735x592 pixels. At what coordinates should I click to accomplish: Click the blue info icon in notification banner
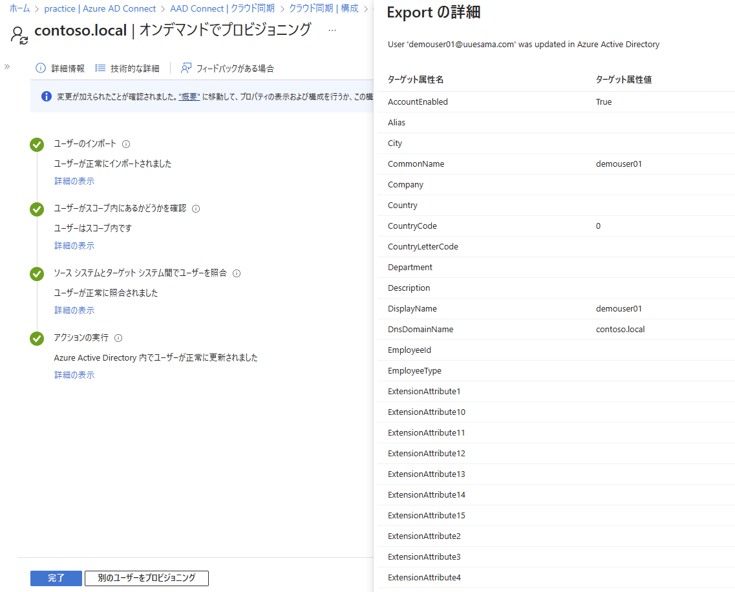click(47, 96)
